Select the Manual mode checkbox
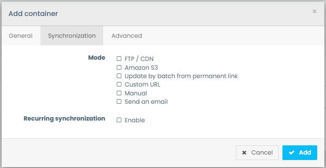This screenshot has height=168, width=326. click(x=119, y=93)
